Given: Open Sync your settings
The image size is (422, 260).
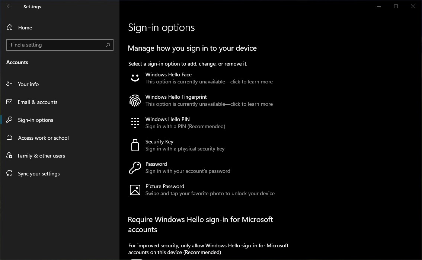Looking at the screenshot, I should [60, 174].
